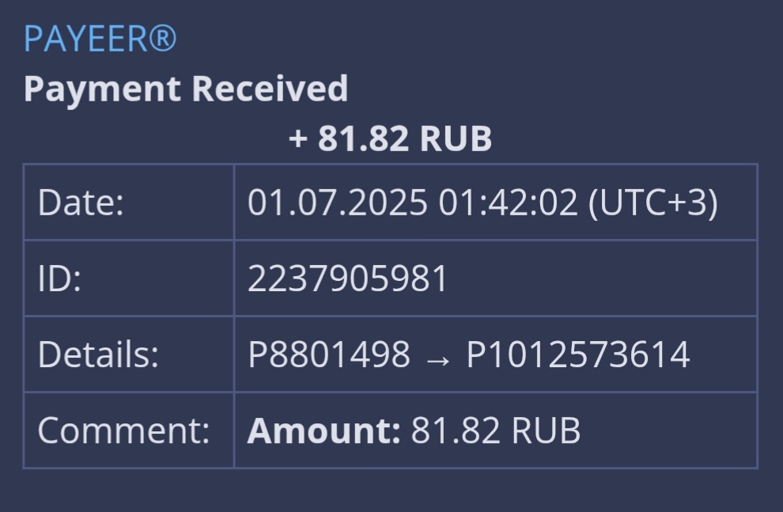Click the Comment: label cell
Image resolution: width=783 pixels, height=512 pixels.
pos(128,430)
